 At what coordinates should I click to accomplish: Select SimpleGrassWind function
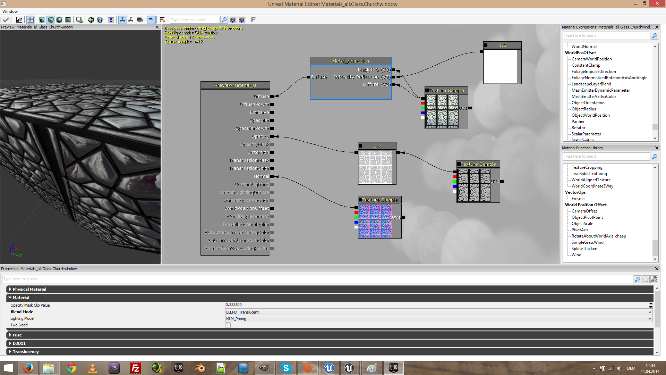tap(588, 242)
